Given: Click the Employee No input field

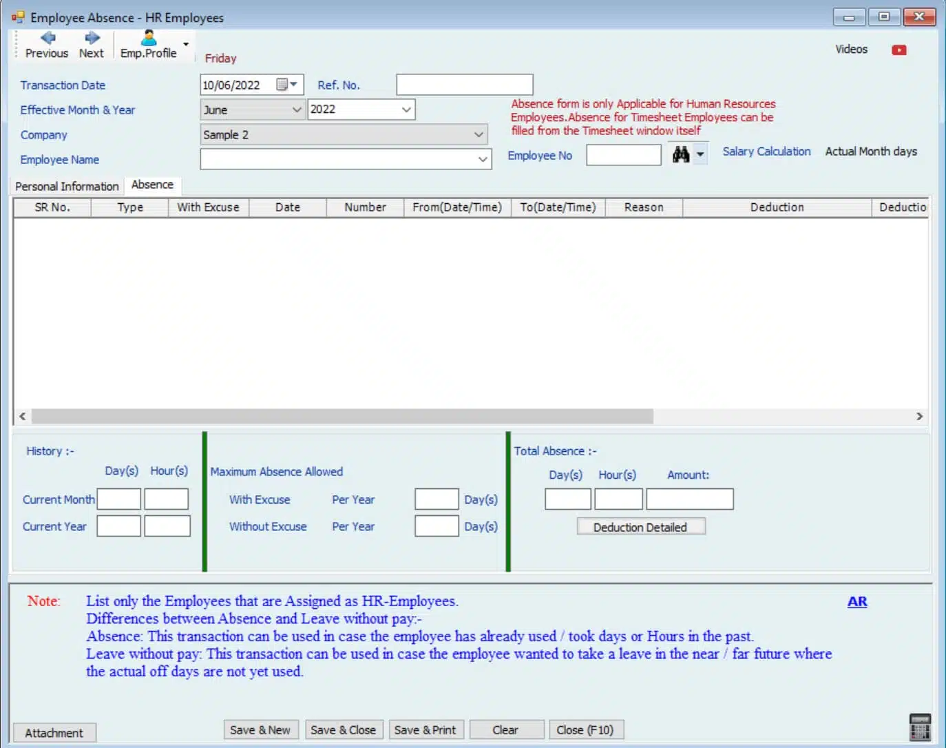Looking at the screenshot, I should (624, 155).
